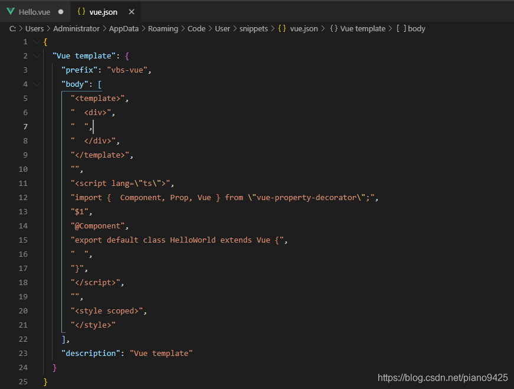
Task: Collapse the Vue template object fold arrow
Action: coord(36,55)
